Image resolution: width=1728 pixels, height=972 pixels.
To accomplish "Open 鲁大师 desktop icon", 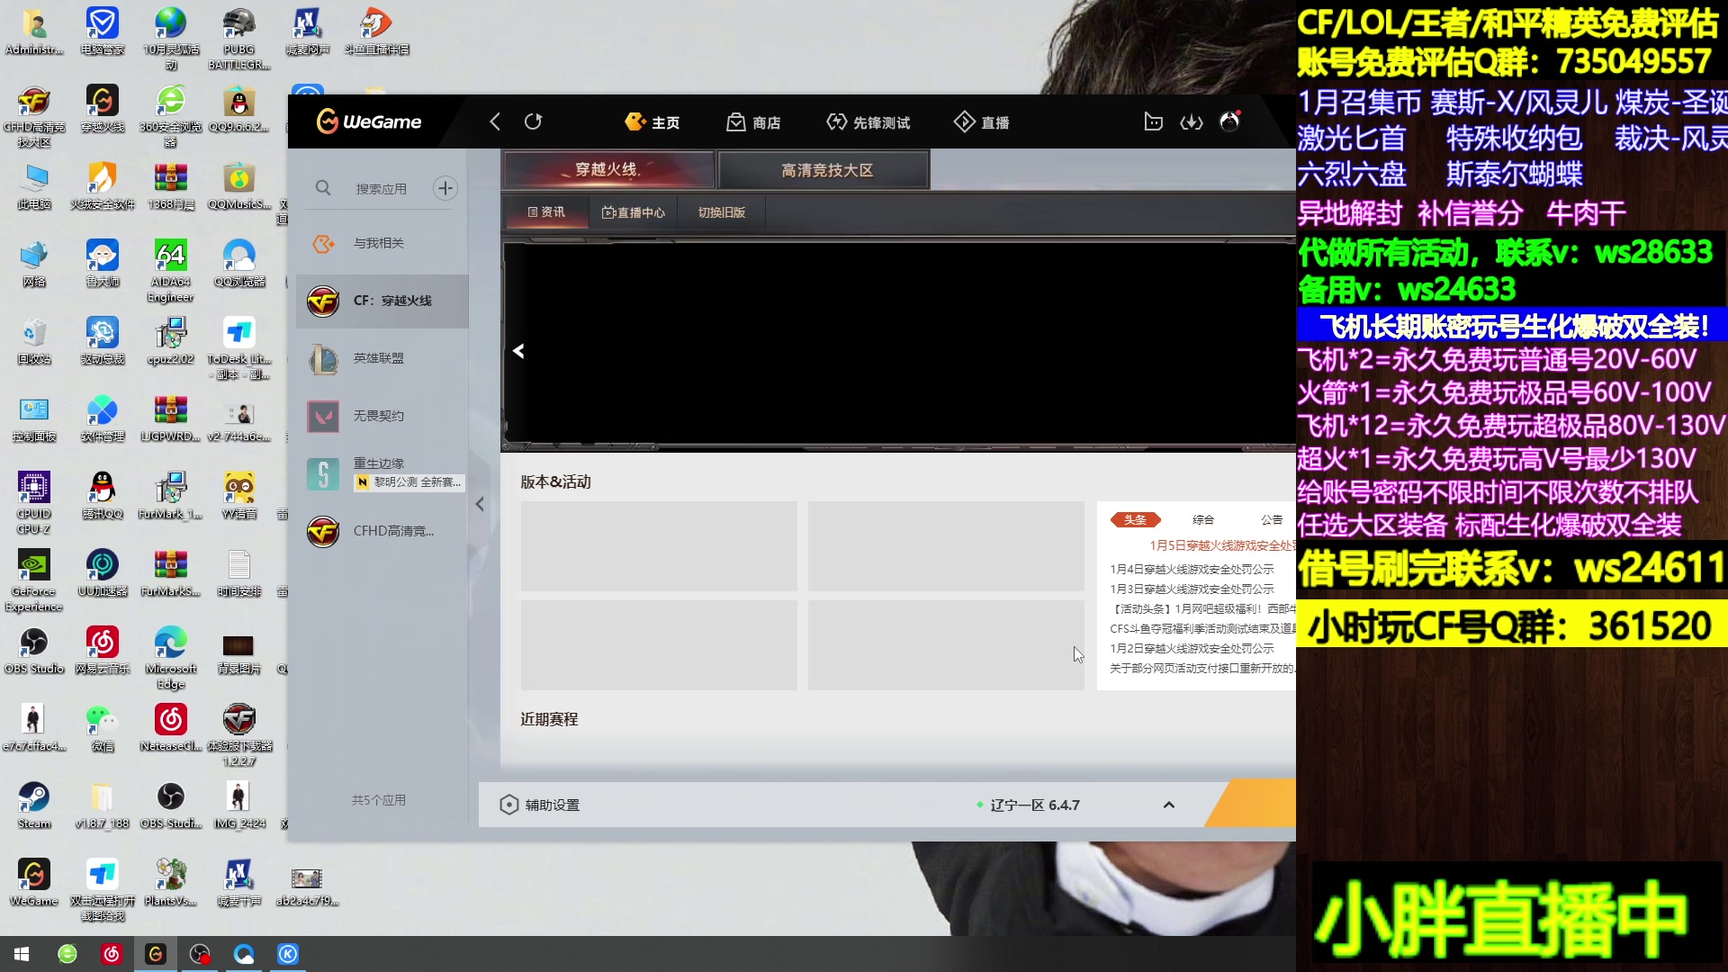I will [x=103, y=264].
